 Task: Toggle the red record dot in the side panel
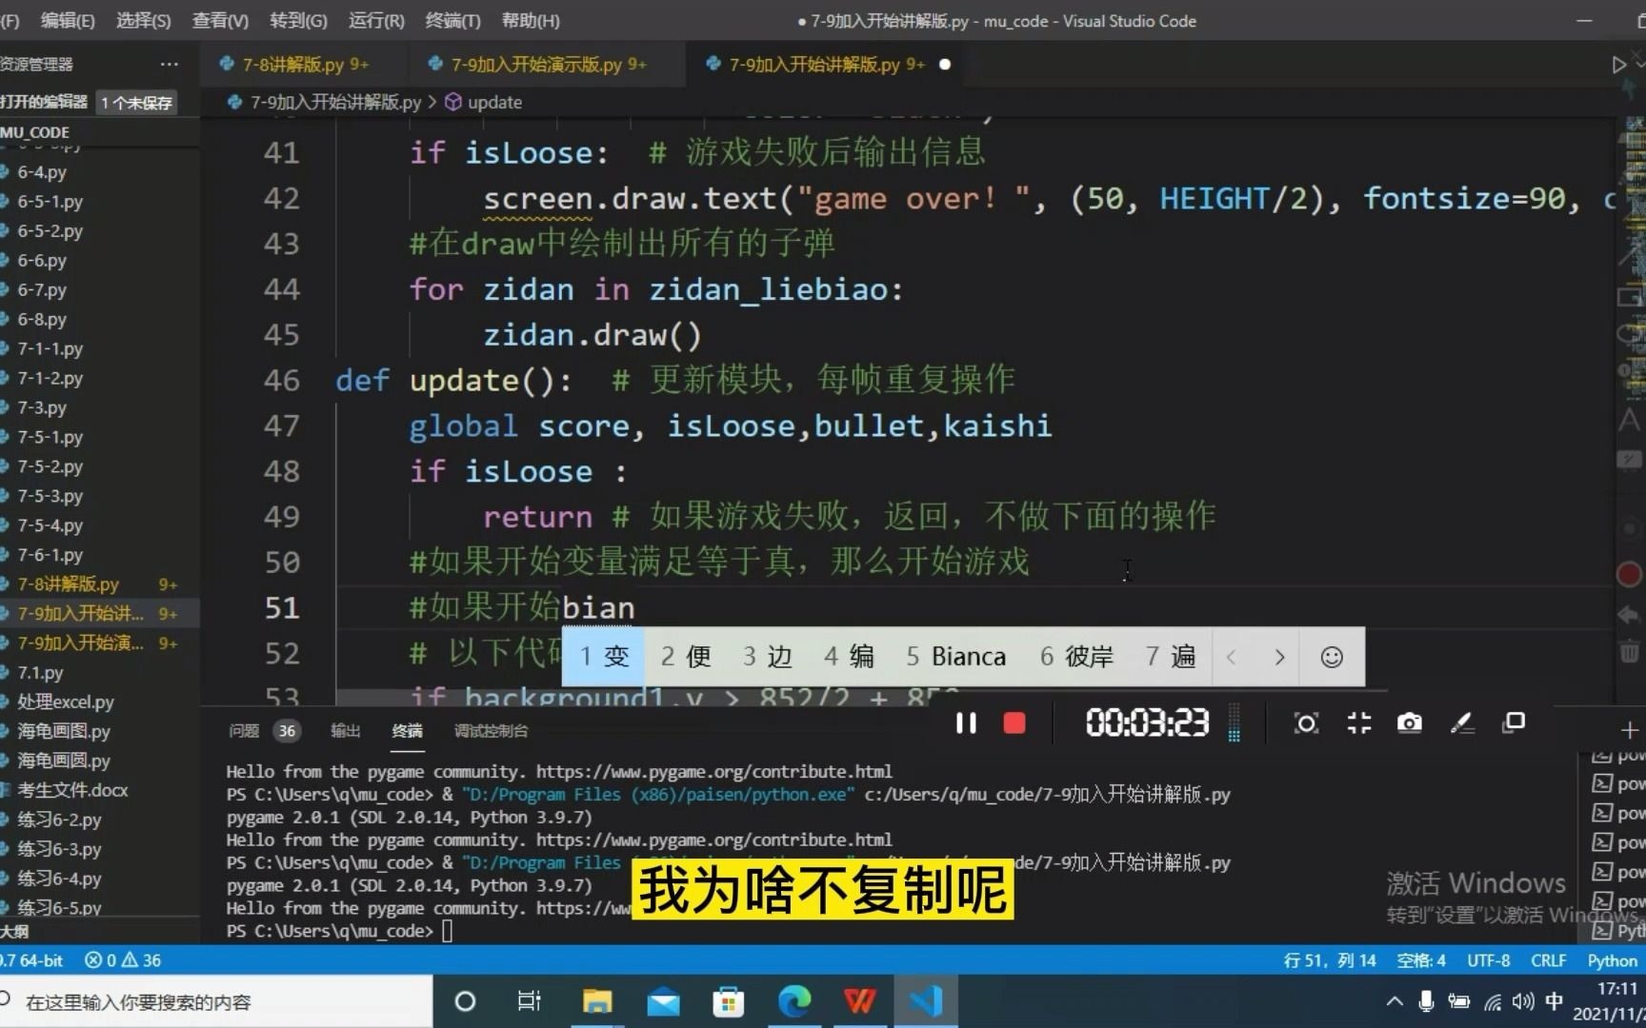click(x=1628, y=573)
